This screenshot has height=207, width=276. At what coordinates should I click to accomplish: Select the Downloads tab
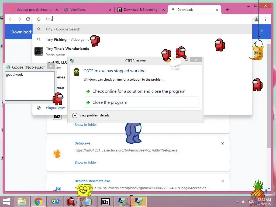click(195, 10)
